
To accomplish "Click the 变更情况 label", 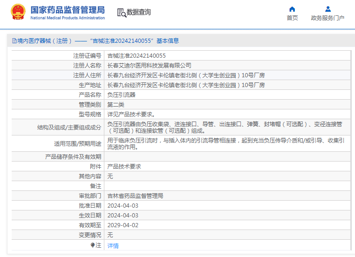I will pyautogui.click(x=90, y=235).
